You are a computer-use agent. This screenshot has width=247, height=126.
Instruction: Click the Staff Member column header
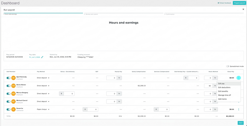[11, 72]
